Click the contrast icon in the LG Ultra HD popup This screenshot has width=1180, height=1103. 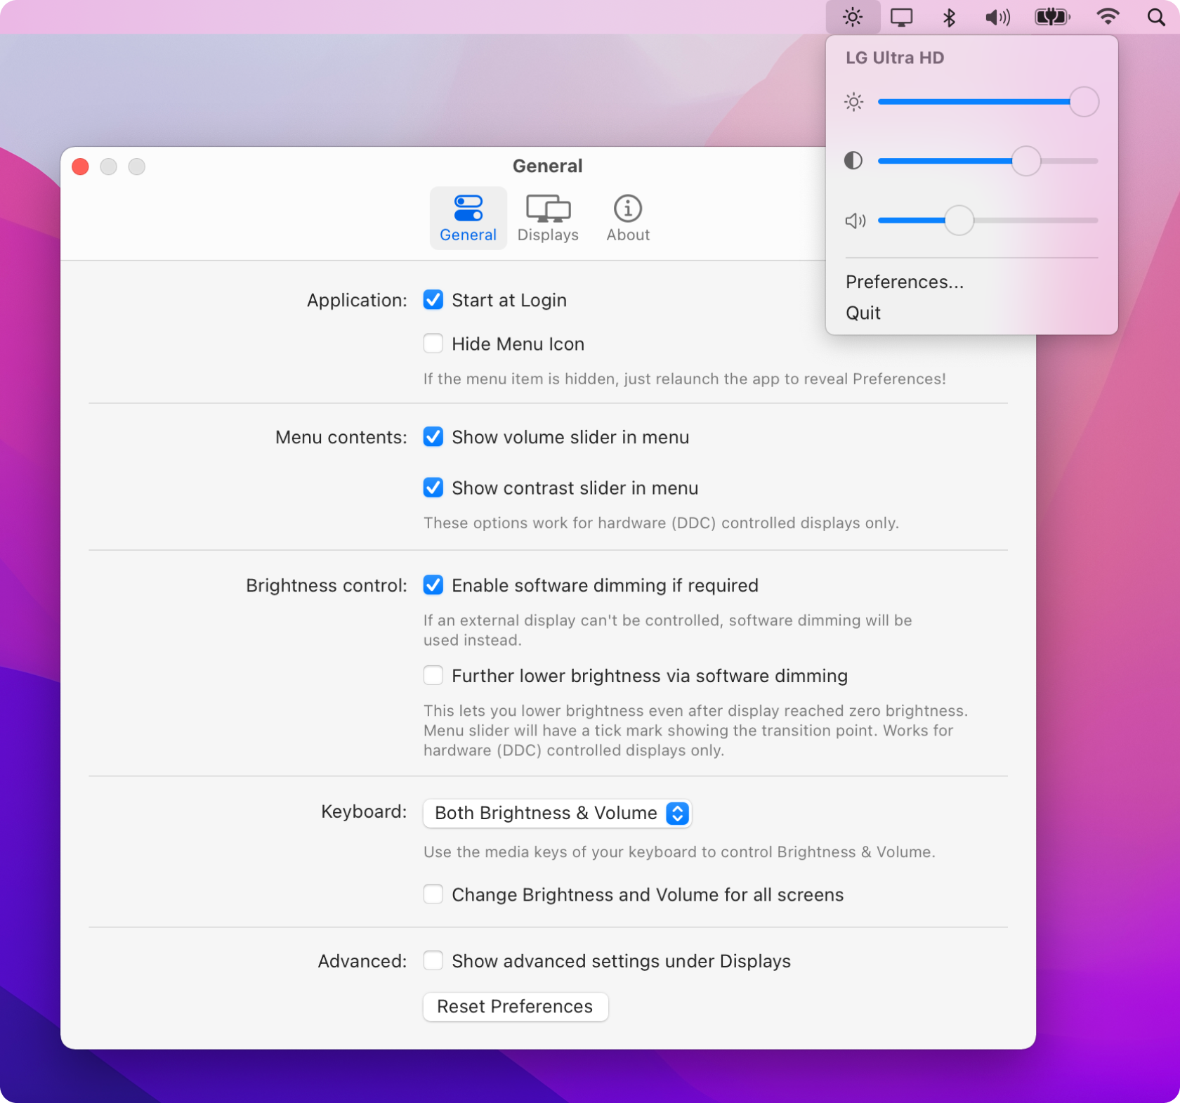(853, 161)
